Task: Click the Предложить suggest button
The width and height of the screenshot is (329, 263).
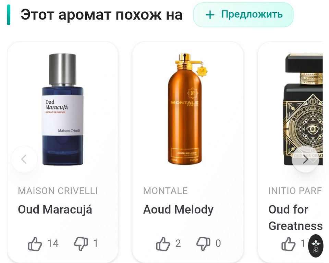Action: (243, 15)
